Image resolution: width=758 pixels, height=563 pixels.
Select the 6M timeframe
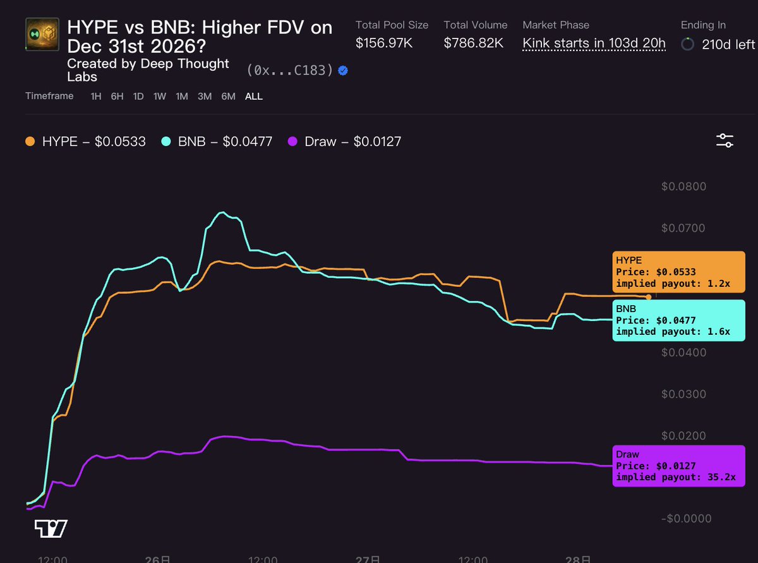click(228, 96)
